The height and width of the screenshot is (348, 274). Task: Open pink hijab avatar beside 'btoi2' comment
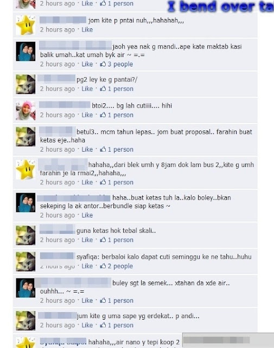coord(26,110)
